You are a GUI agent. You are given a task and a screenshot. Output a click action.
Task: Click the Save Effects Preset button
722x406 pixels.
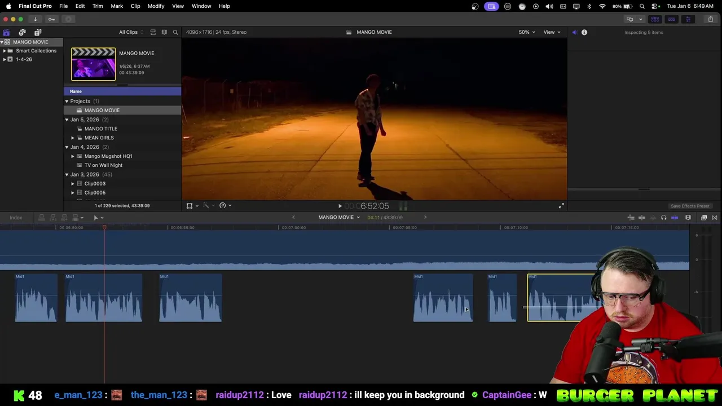[690, 206]
